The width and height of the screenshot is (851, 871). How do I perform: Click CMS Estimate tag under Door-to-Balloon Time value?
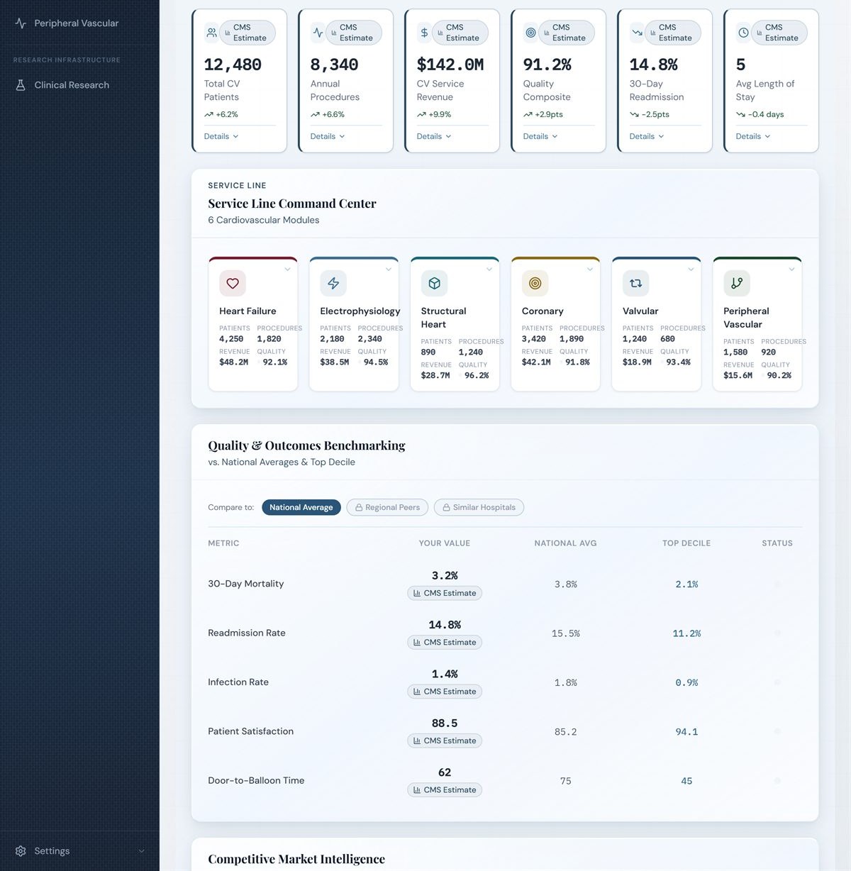coord(445,790)
